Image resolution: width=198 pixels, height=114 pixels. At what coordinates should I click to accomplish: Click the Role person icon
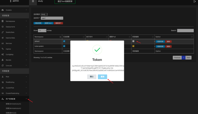point(3,77)
